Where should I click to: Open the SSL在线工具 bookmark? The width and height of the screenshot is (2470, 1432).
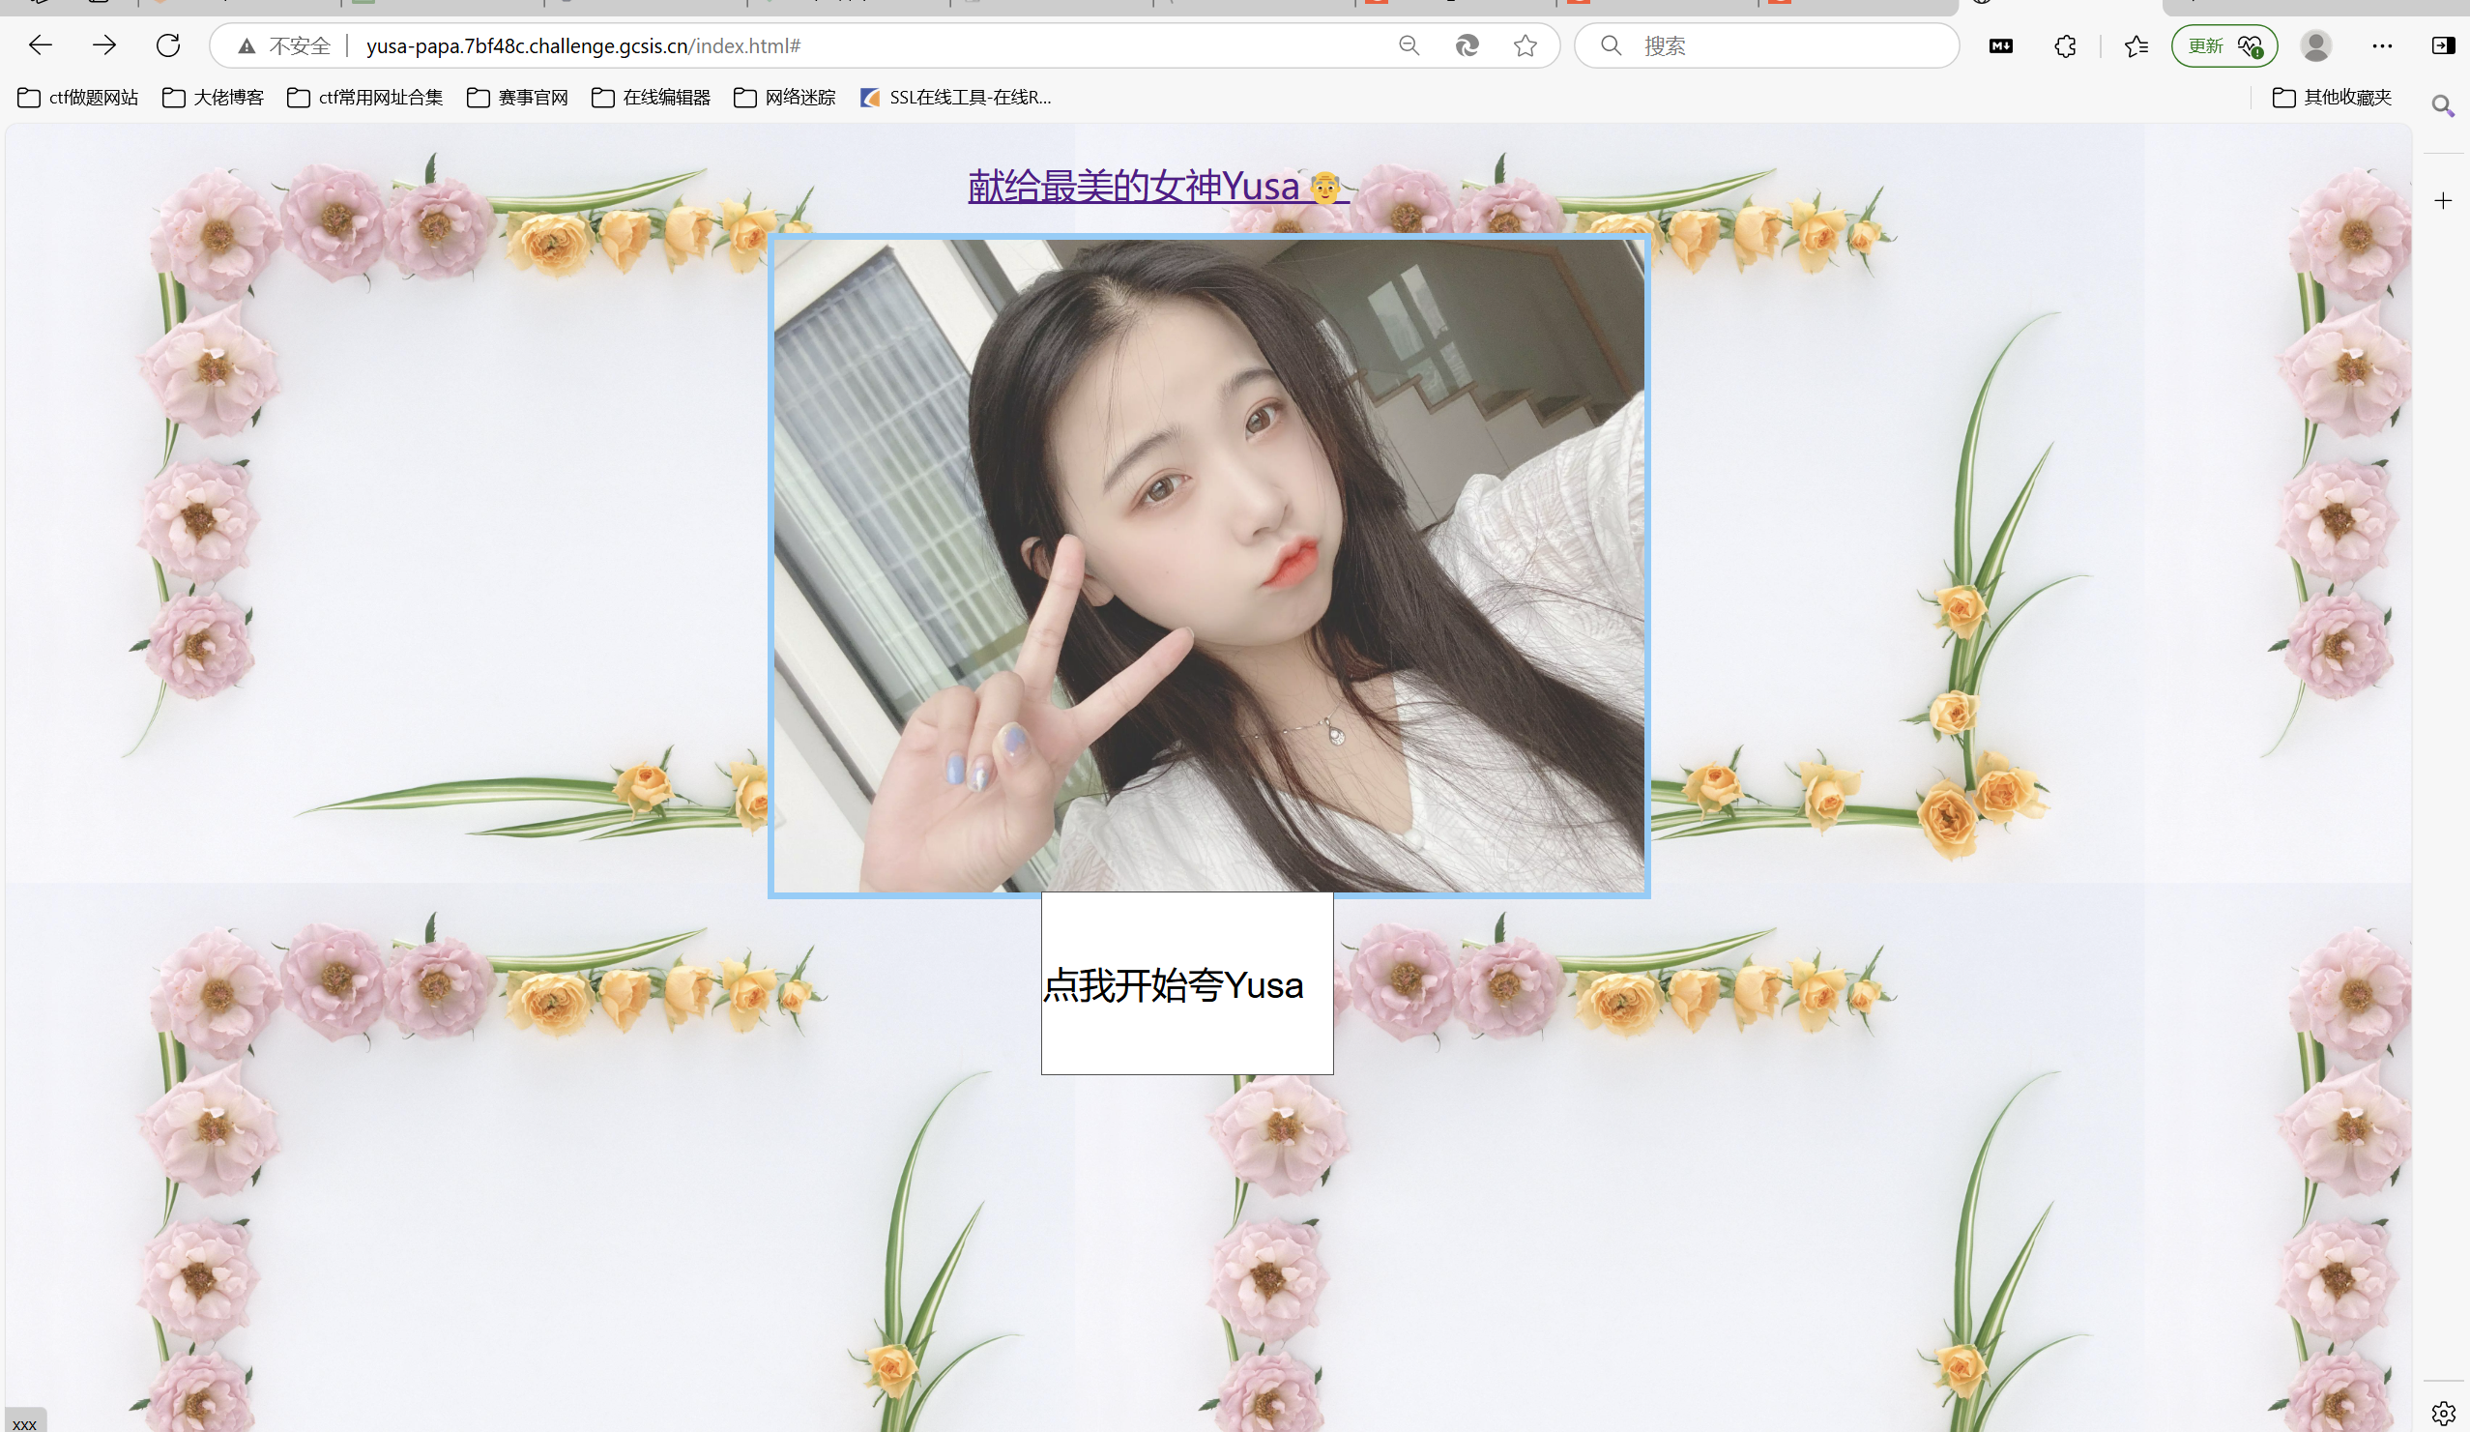click(956, 97)
